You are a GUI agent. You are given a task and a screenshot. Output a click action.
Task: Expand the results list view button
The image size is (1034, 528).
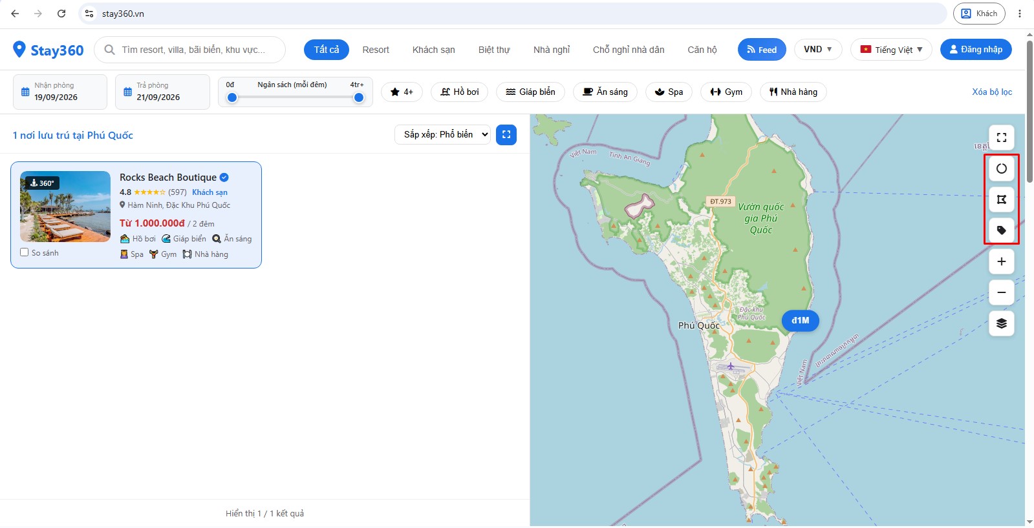pyautogui.click(x=506, y=134)
